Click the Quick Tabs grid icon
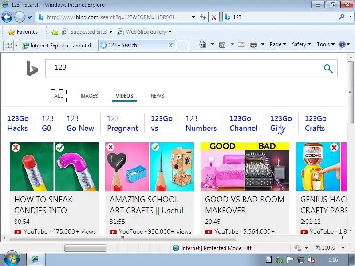Viewport: 355px width, 266px height. click(x=8, y=45)
